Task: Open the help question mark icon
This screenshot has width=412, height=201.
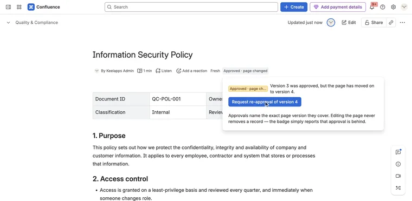Action: (x=383, y=7)
